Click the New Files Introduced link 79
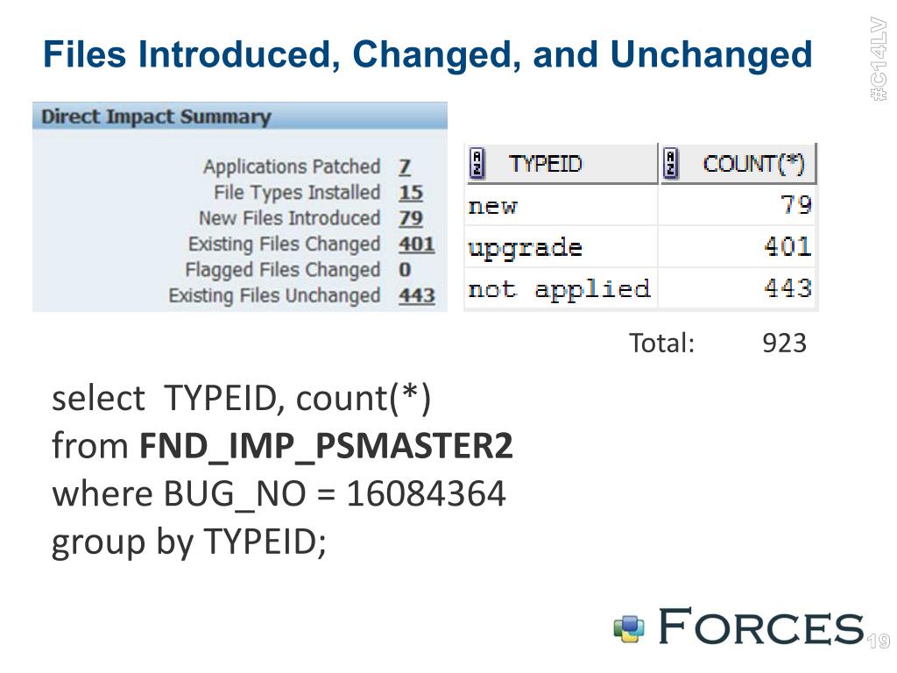 pos(410,218)
